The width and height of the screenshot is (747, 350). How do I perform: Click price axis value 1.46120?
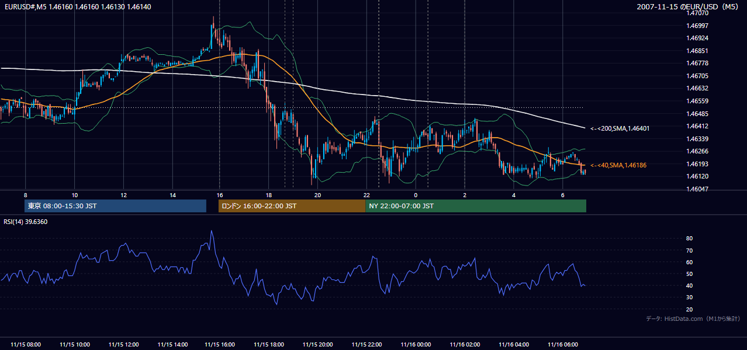(697, 176)
